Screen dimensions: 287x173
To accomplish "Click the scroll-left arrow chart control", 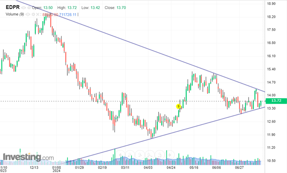I will [120, 155].
